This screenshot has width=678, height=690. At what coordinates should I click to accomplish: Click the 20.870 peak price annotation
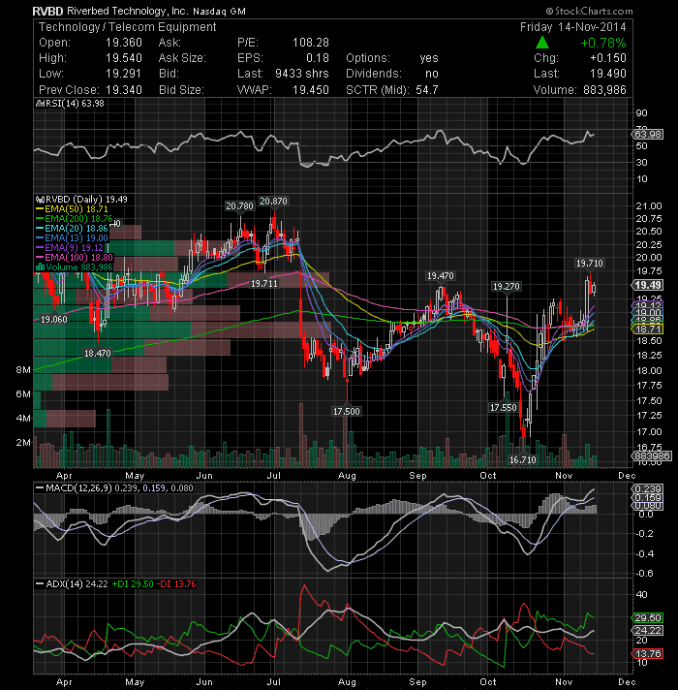pos(273,202)
